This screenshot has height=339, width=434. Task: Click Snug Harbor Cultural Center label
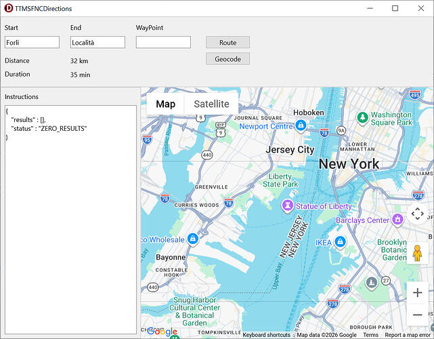click(194, 311)
